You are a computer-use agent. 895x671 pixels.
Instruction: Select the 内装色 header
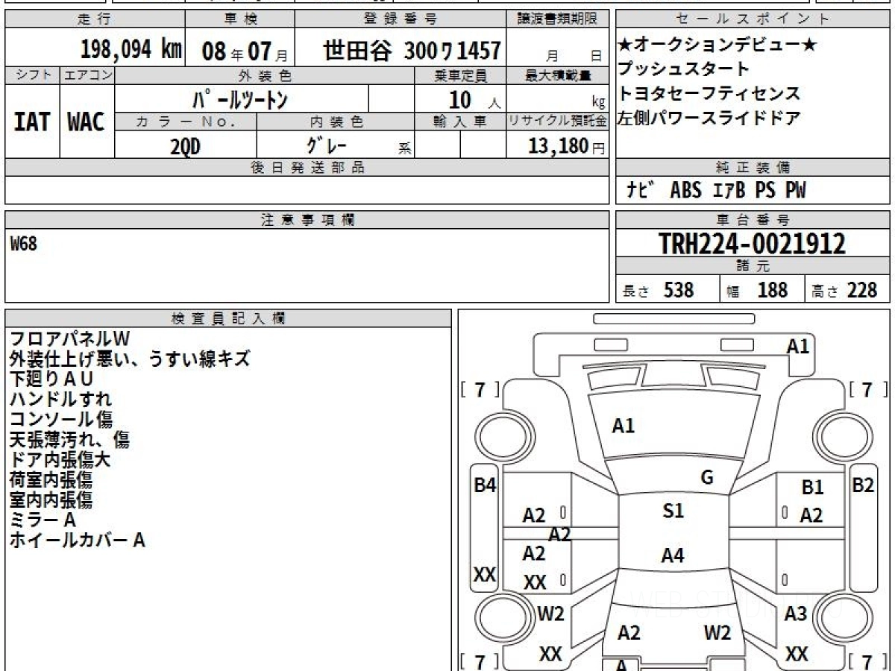click(x=336, y=122)
